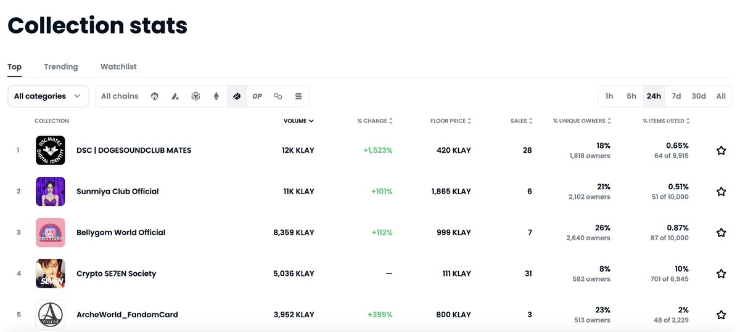The height and width of the screenshot is (332, 740).
Task: Choose the All chains filter
Action: point(120,96)
